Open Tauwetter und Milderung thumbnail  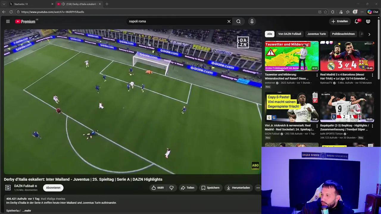point(292,56)
